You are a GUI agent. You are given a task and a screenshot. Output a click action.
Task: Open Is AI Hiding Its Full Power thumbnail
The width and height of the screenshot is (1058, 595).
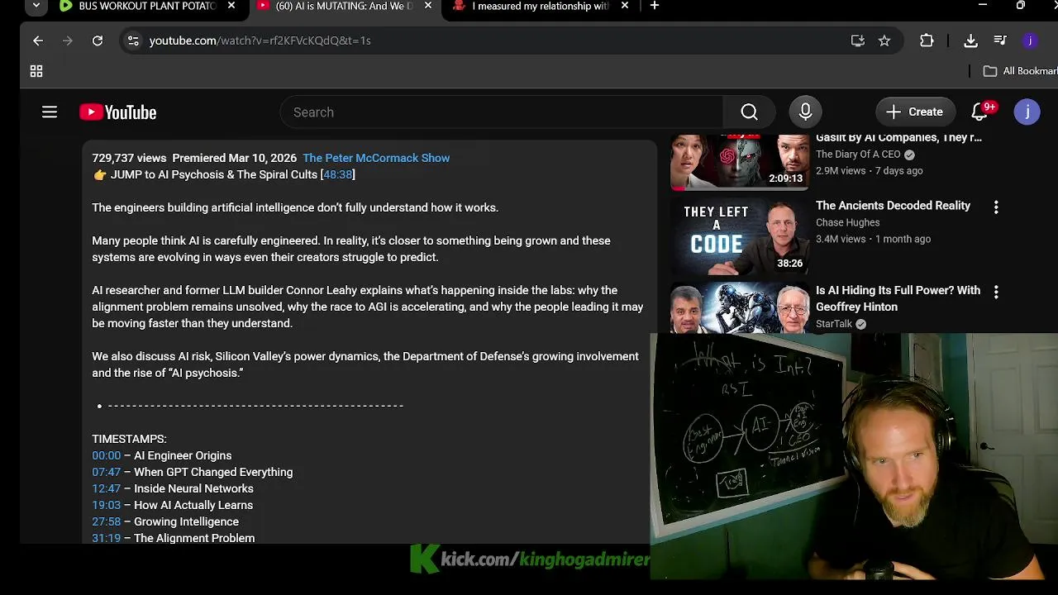740,308
